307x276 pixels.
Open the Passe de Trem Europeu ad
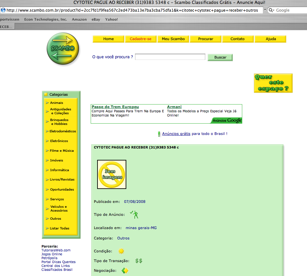click(115, 107)
